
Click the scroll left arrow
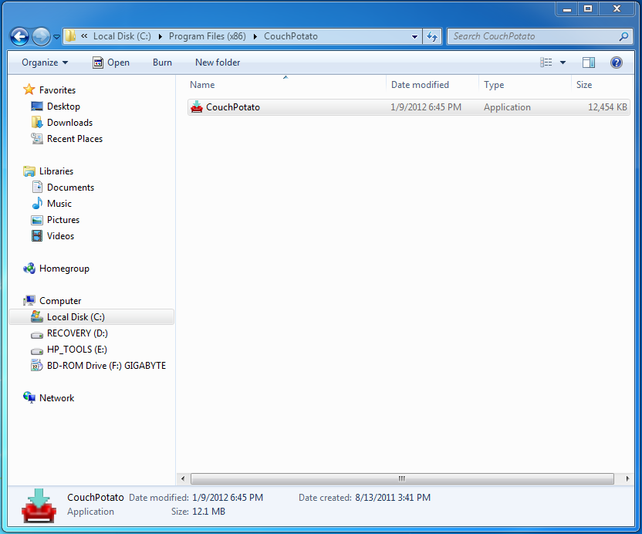coord(183,478)
